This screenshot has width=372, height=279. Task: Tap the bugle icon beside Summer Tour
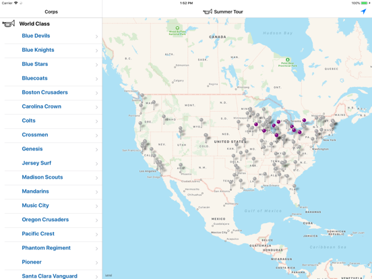208,11
